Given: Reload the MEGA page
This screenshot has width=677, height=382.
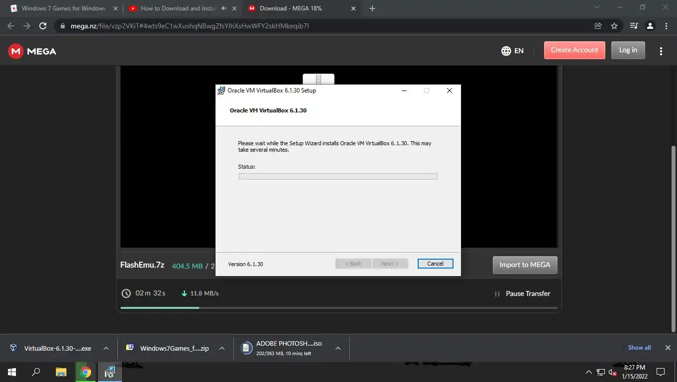Looking at the screenshot, I should pyautogui.click(x=43, y=26).
